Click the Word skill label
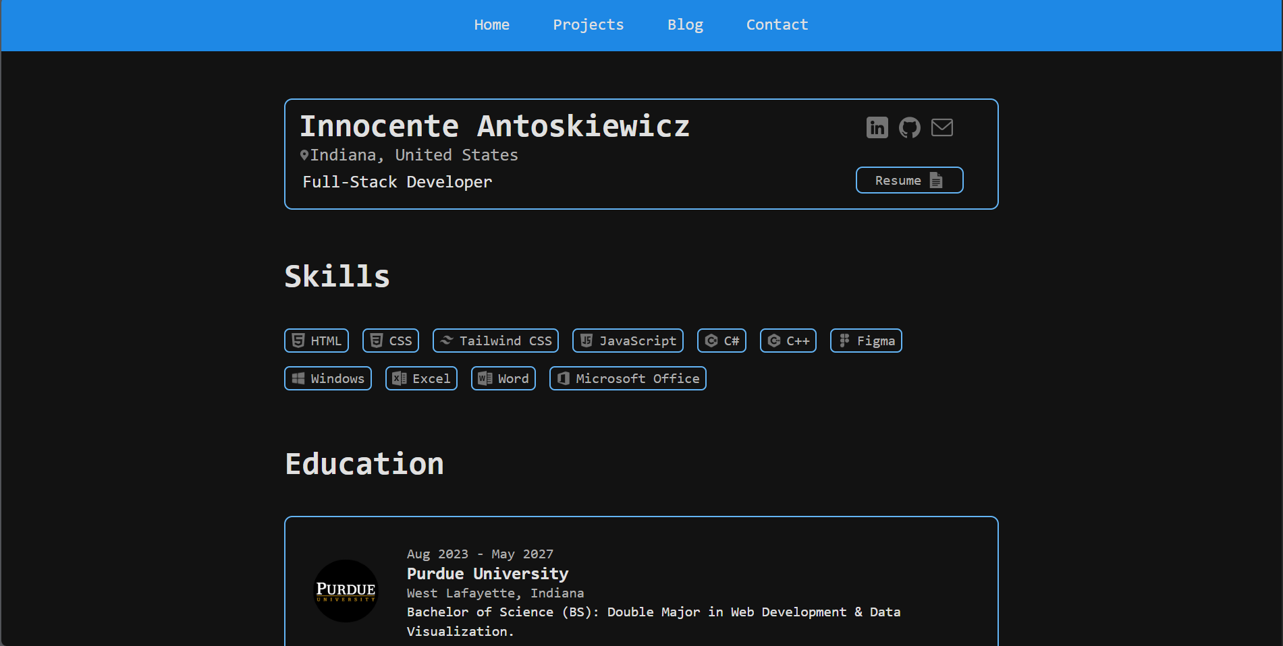This screenshot has width=1283, height=646. point(514,379)
